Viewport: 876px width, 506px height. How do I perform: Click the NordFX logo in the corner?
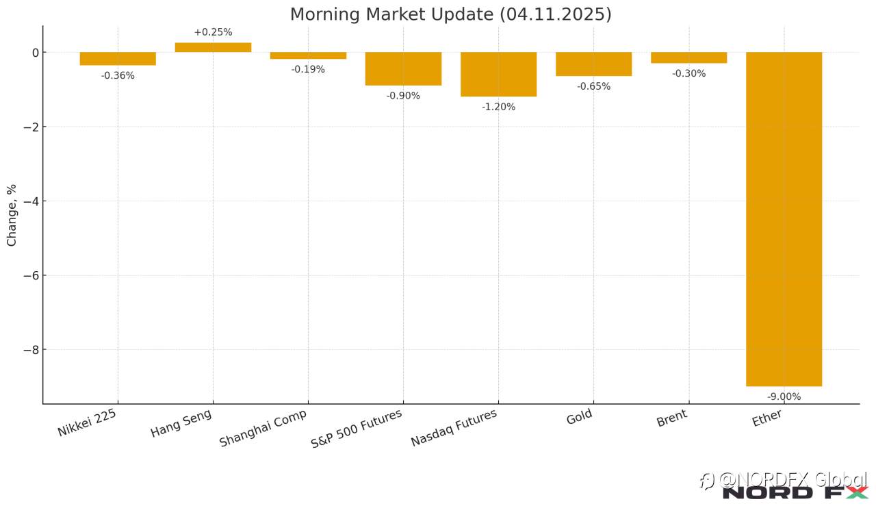point(795,492)
